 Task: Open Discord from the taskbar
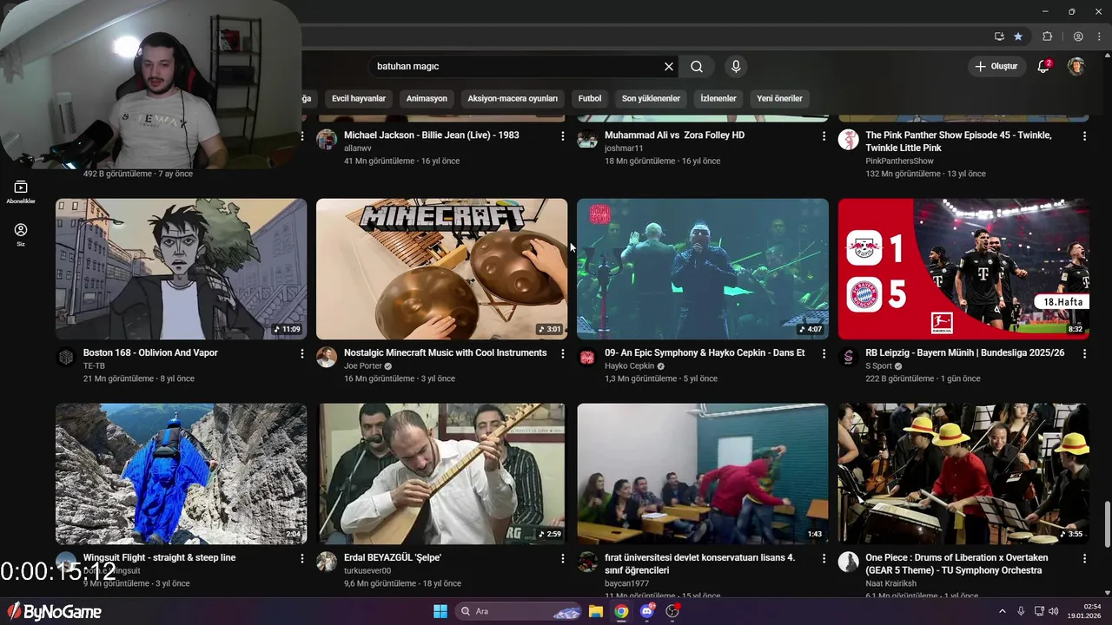[646, 611]
